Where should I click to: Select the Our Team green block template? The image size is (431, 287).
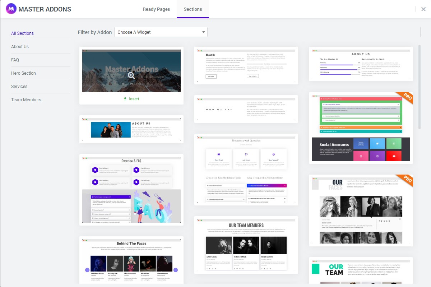[x=361, y=270]
